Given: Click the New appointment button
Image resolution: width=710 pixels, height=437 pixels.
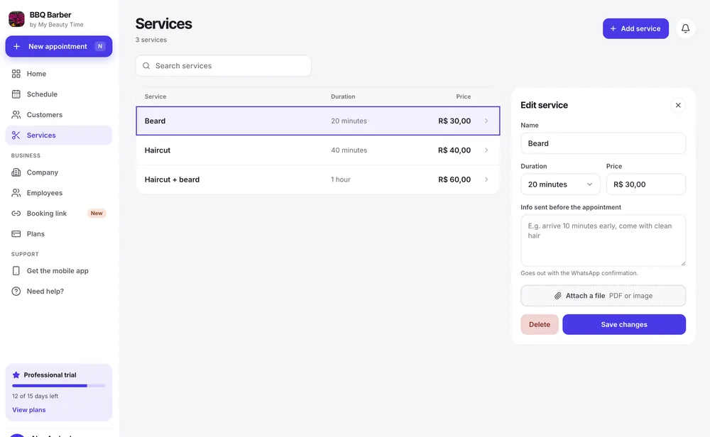Looking at the screenshot, I should click(59, 46).
